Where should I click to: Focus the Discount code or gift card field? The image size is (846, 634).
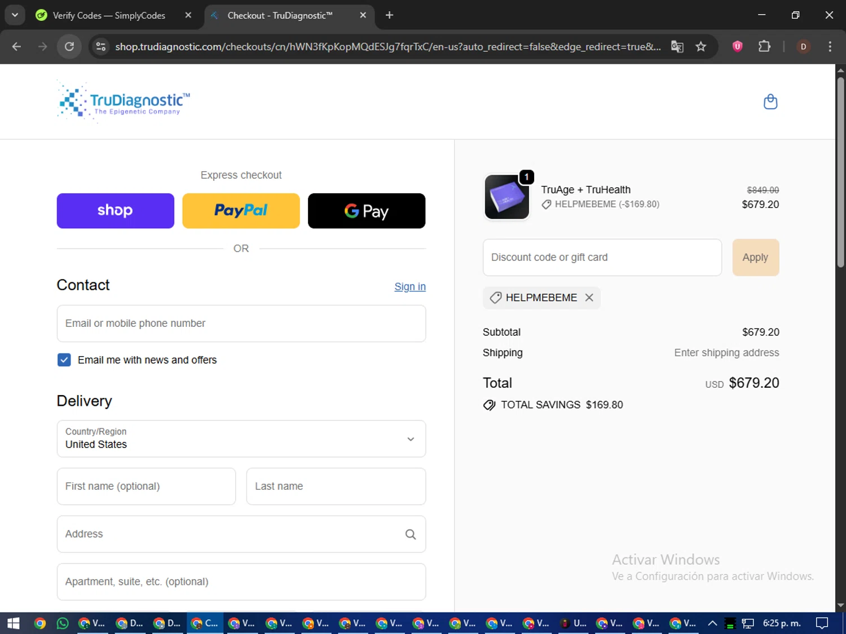pyautogui.click(x=602, y=258)
